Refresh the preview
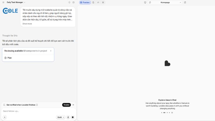This screenshot has height=121, width=215. click(150, 2)
